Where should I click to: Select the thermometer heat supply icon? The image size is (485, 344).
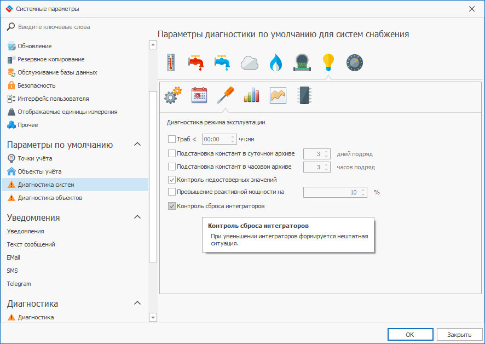click(x=170, y=62)
